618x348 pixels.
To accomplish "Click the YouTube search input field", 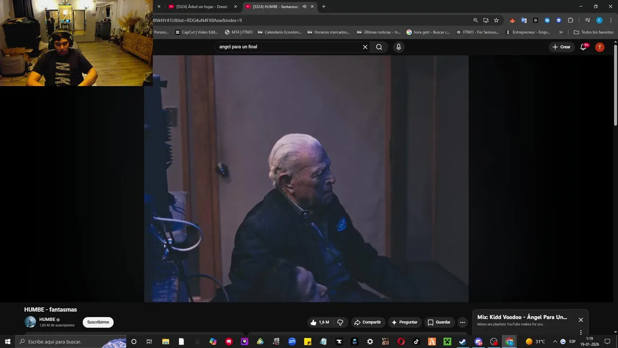I will click(288, 47).
